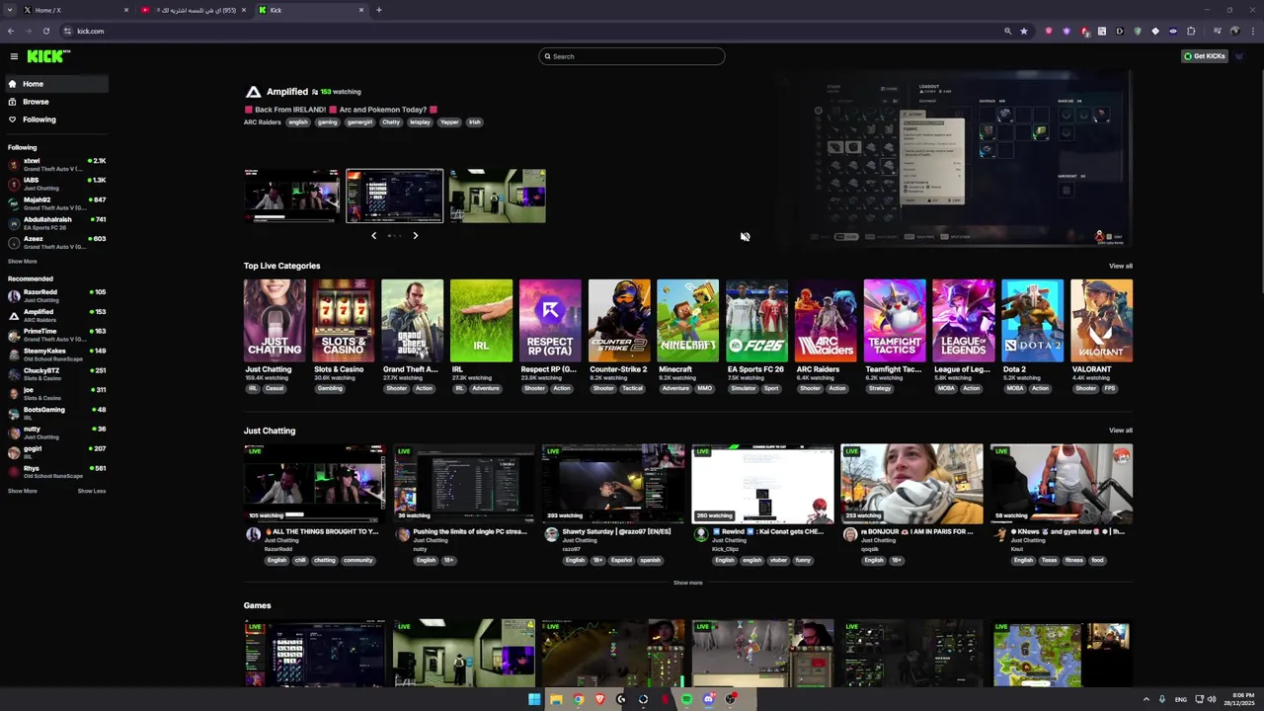This screenshot has height=711, width=1264.
Task: Show hidden system tray icons
Action: 1146,699
